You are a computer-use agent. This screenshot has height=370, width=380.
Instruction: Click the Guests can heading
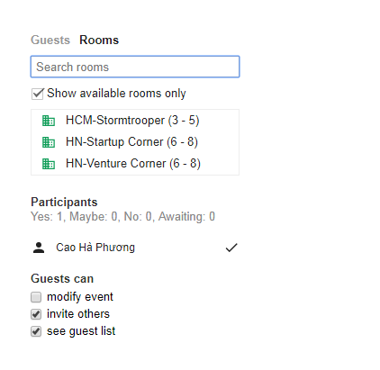62,278
